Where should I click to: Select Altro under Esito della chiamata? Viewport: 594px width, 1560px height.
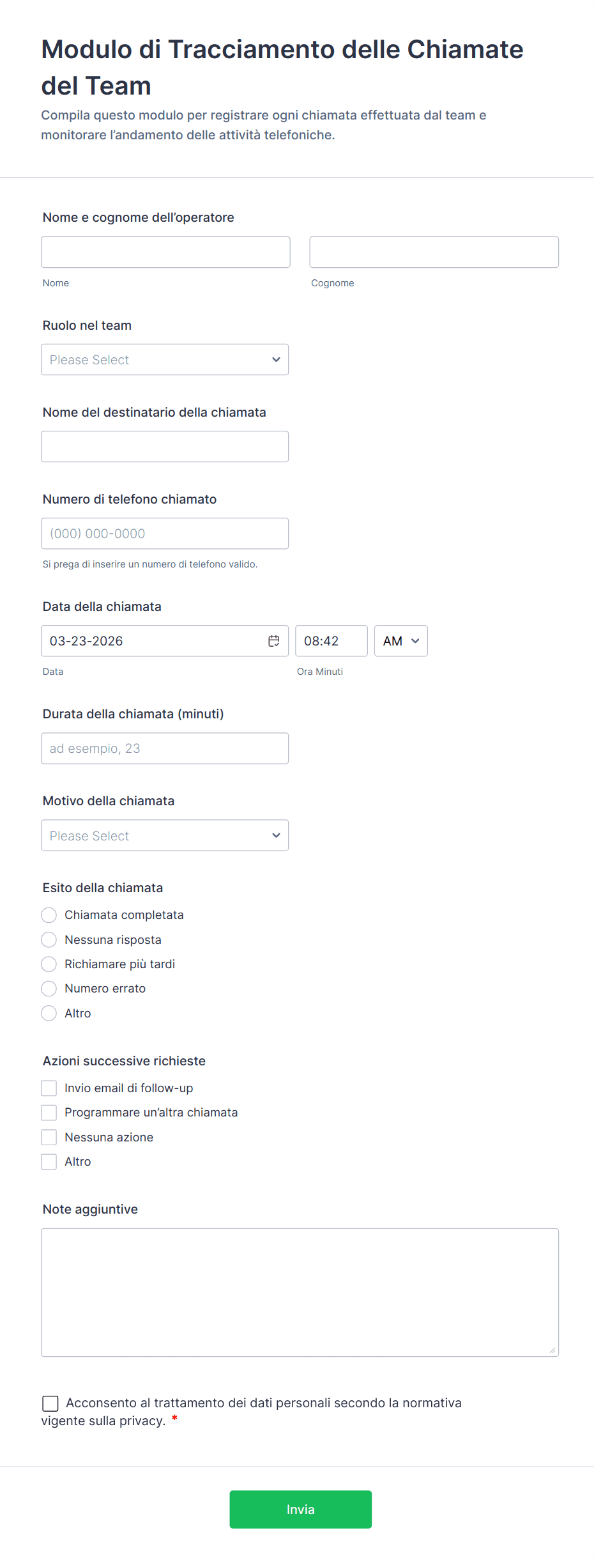point(49,1013)
